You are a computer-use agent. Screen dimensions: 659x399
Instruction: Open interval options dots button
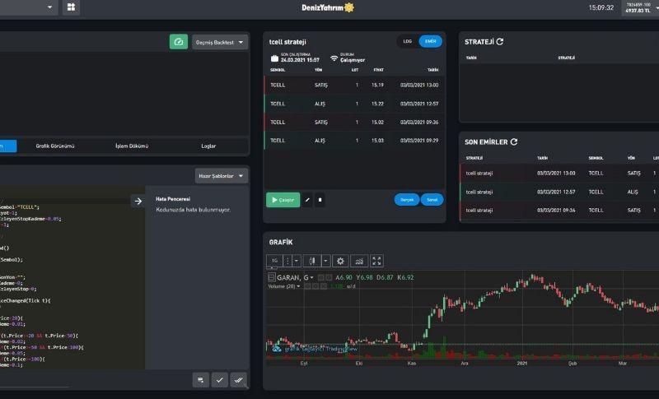287,261
